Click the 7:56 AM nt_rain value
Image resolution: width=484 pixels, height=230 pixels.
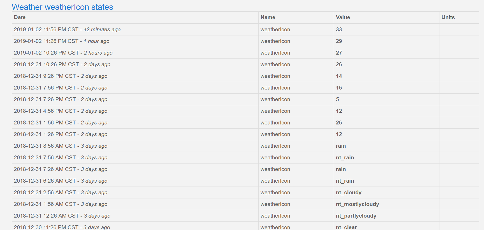[345, 158]
